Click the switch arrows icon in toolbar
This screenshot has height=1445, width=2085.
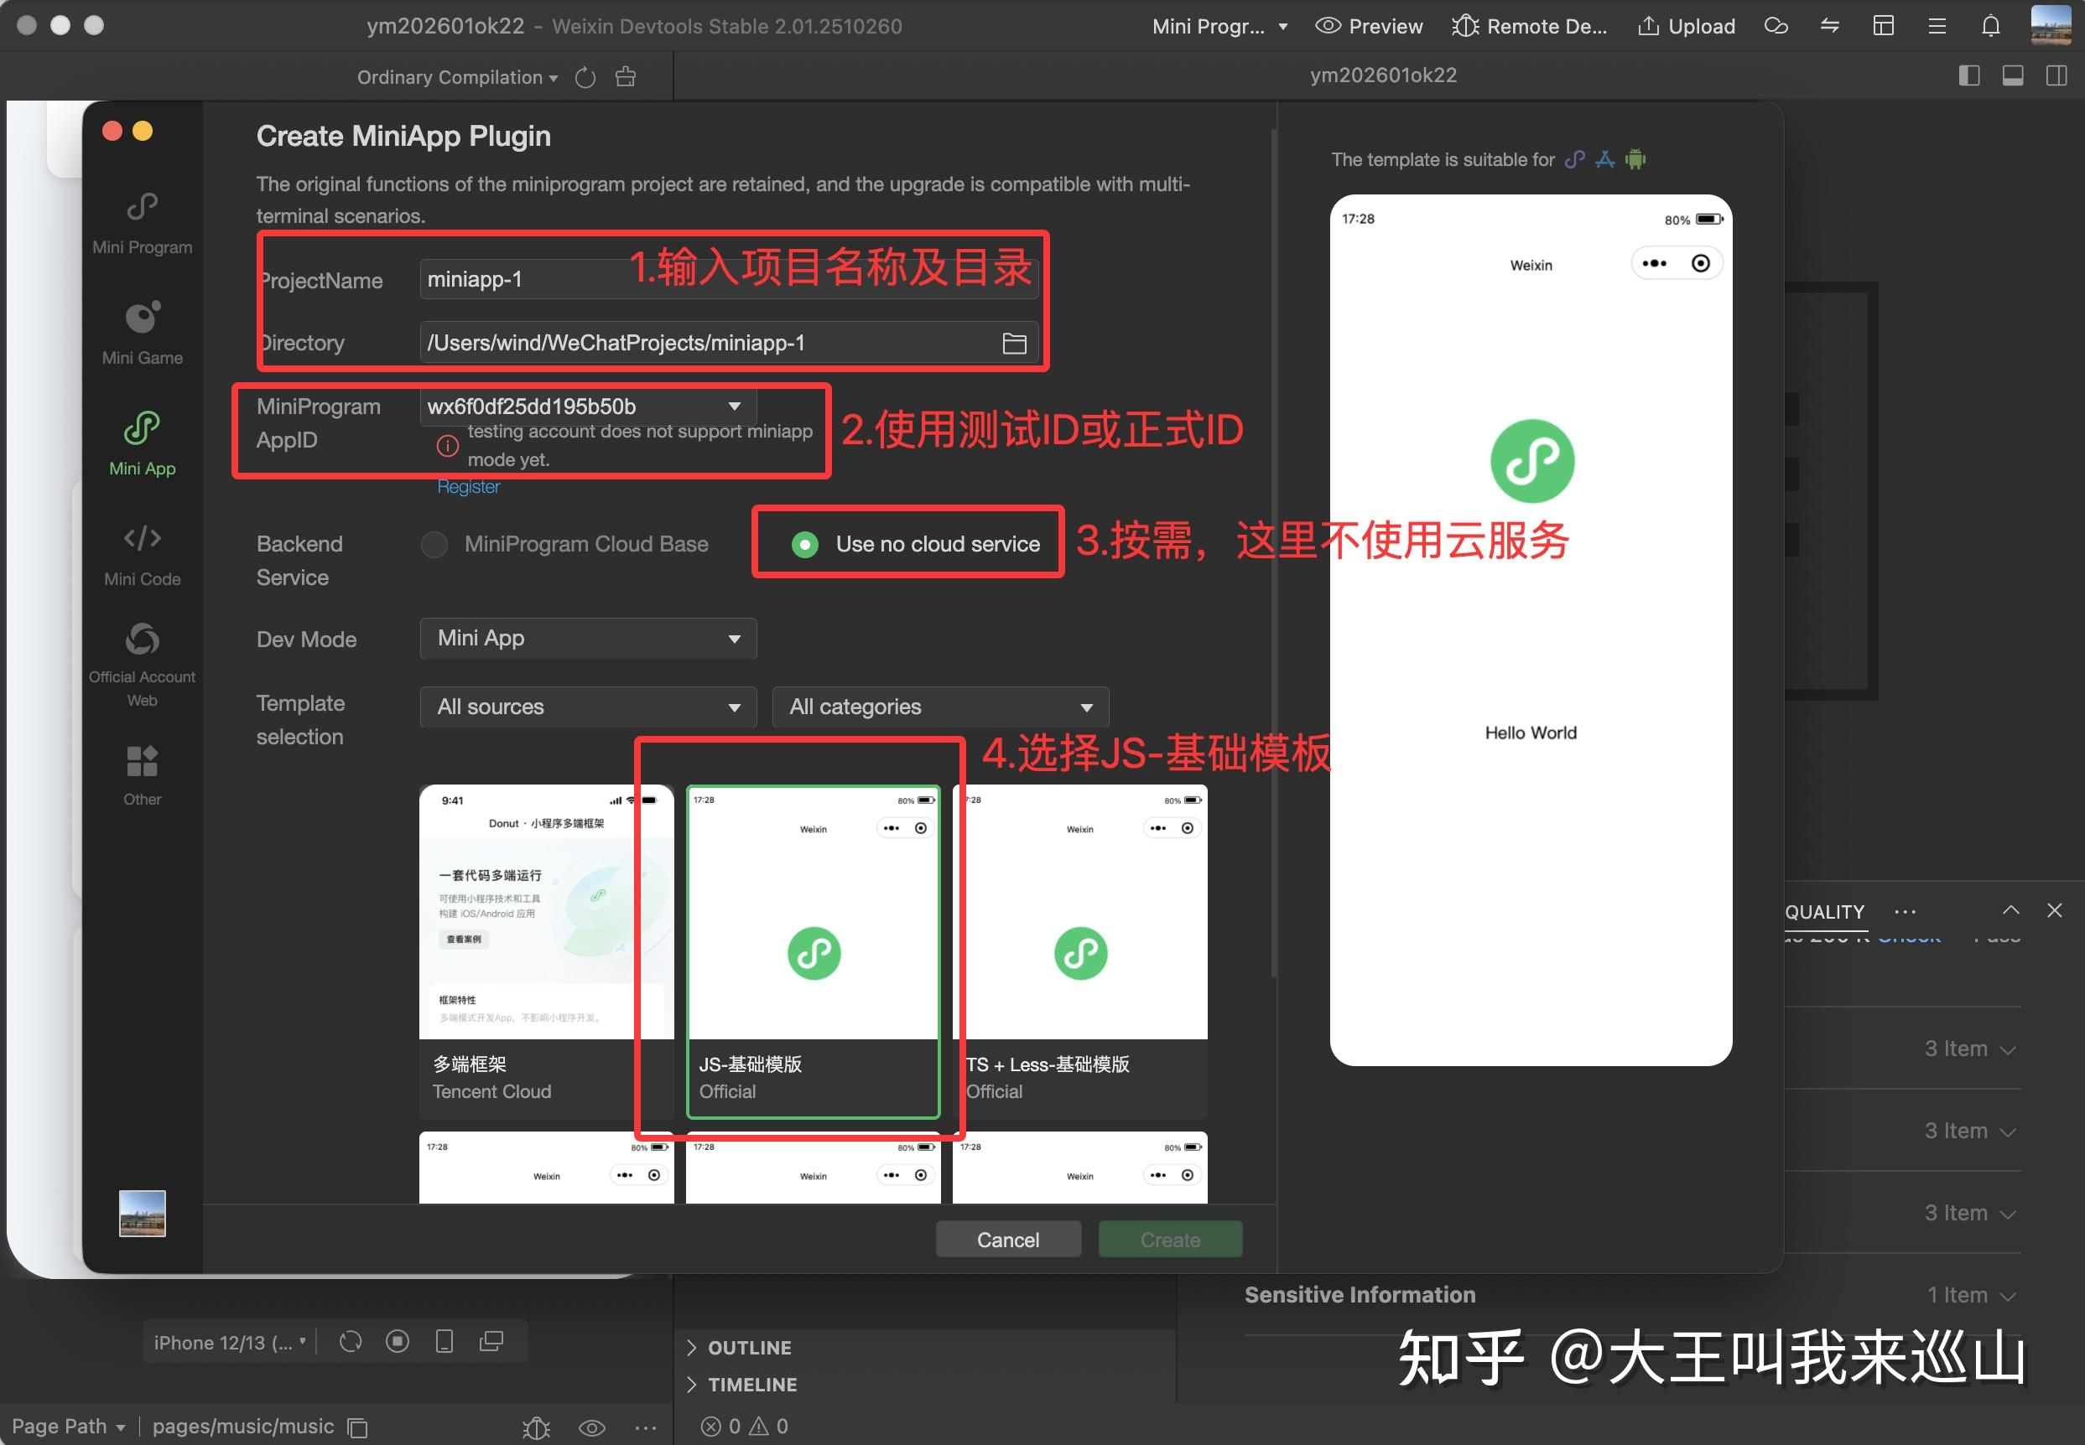(1829, 26)
